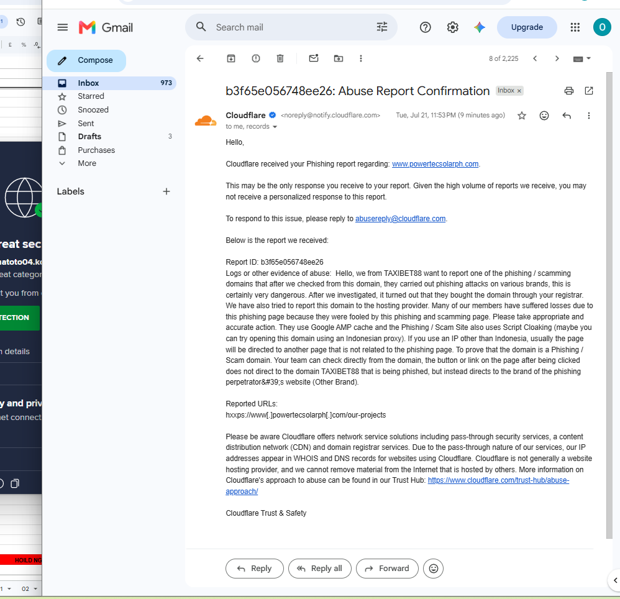Click the Cloudflare sender name
The width and height of the screenshot is (620, 599).
coord(245,115)
